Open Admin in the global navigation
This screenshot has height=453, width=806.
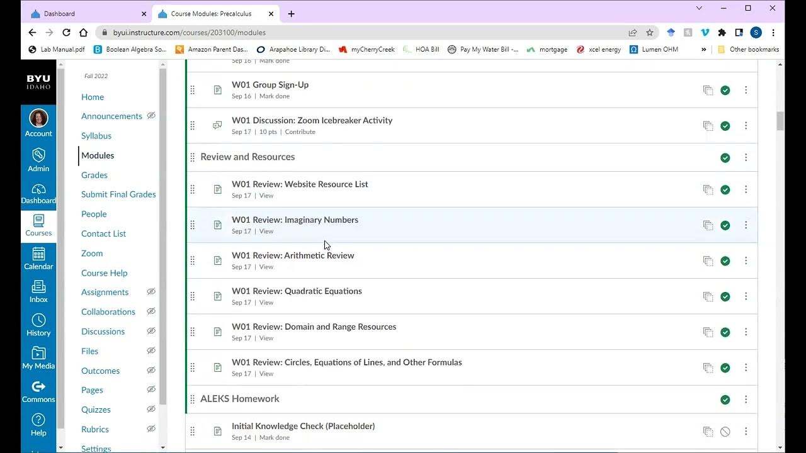[x=38, y=160]
